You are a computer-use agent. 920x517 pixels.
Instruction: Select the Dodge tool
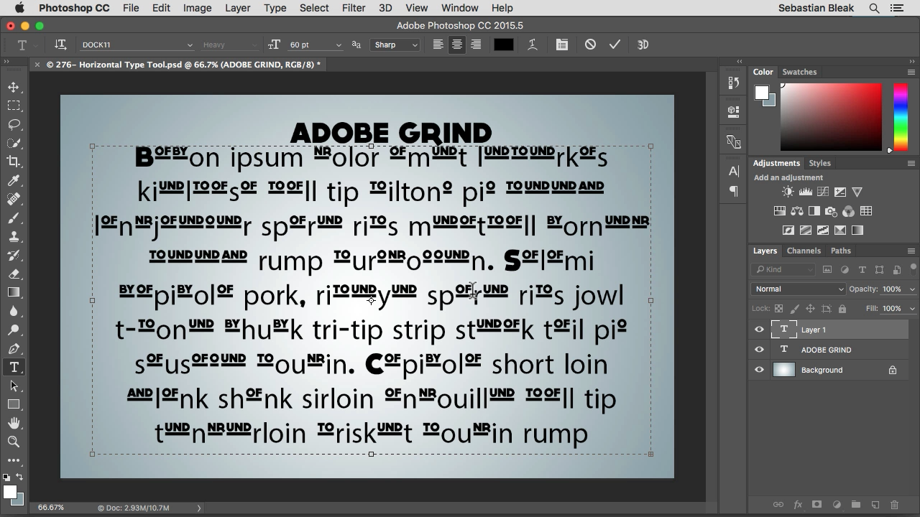tap(14, 330)
